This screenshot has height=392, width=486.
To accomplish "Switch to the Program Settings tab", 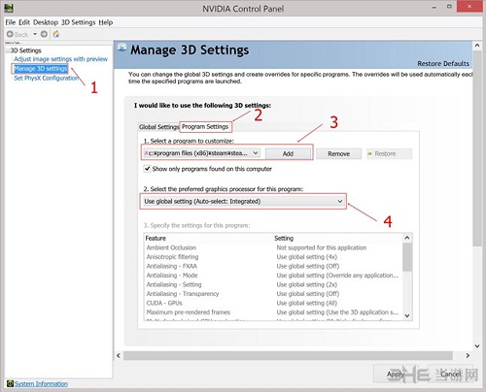I will 205,126.
